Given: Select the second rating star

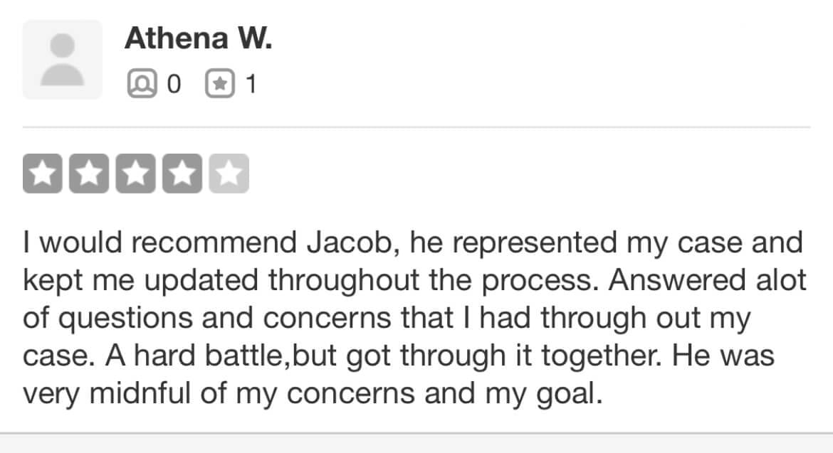Looking at the screenshot, I should click(89, 174).
